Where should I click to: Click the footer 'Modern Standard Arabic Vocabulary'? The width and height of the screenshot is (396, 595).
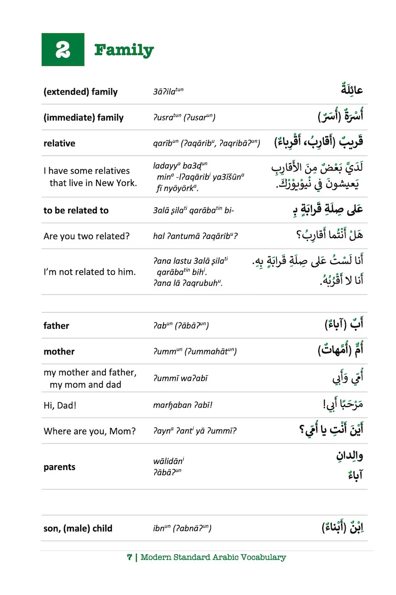[x=213, y=557]
